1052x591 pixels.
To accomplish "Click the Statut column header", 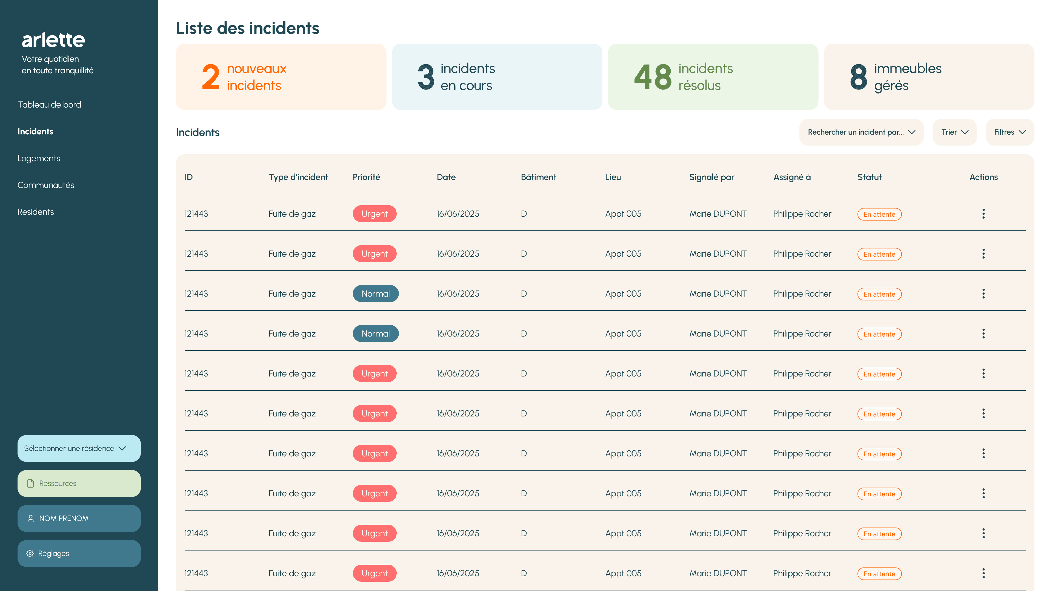I will [870, 177].
